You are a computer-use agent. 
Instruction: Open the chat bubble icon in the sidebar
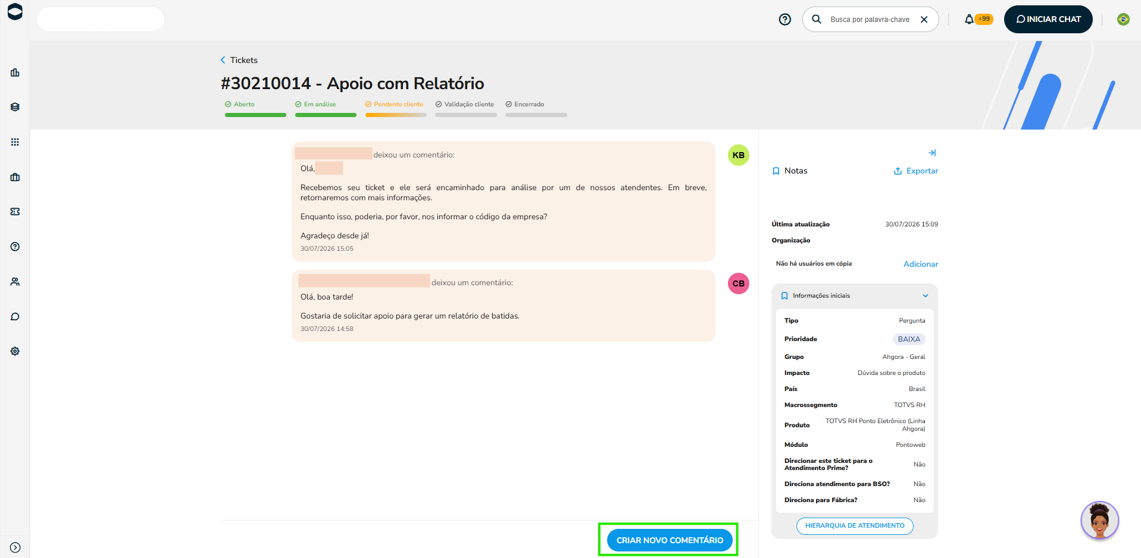click(15, 317)
